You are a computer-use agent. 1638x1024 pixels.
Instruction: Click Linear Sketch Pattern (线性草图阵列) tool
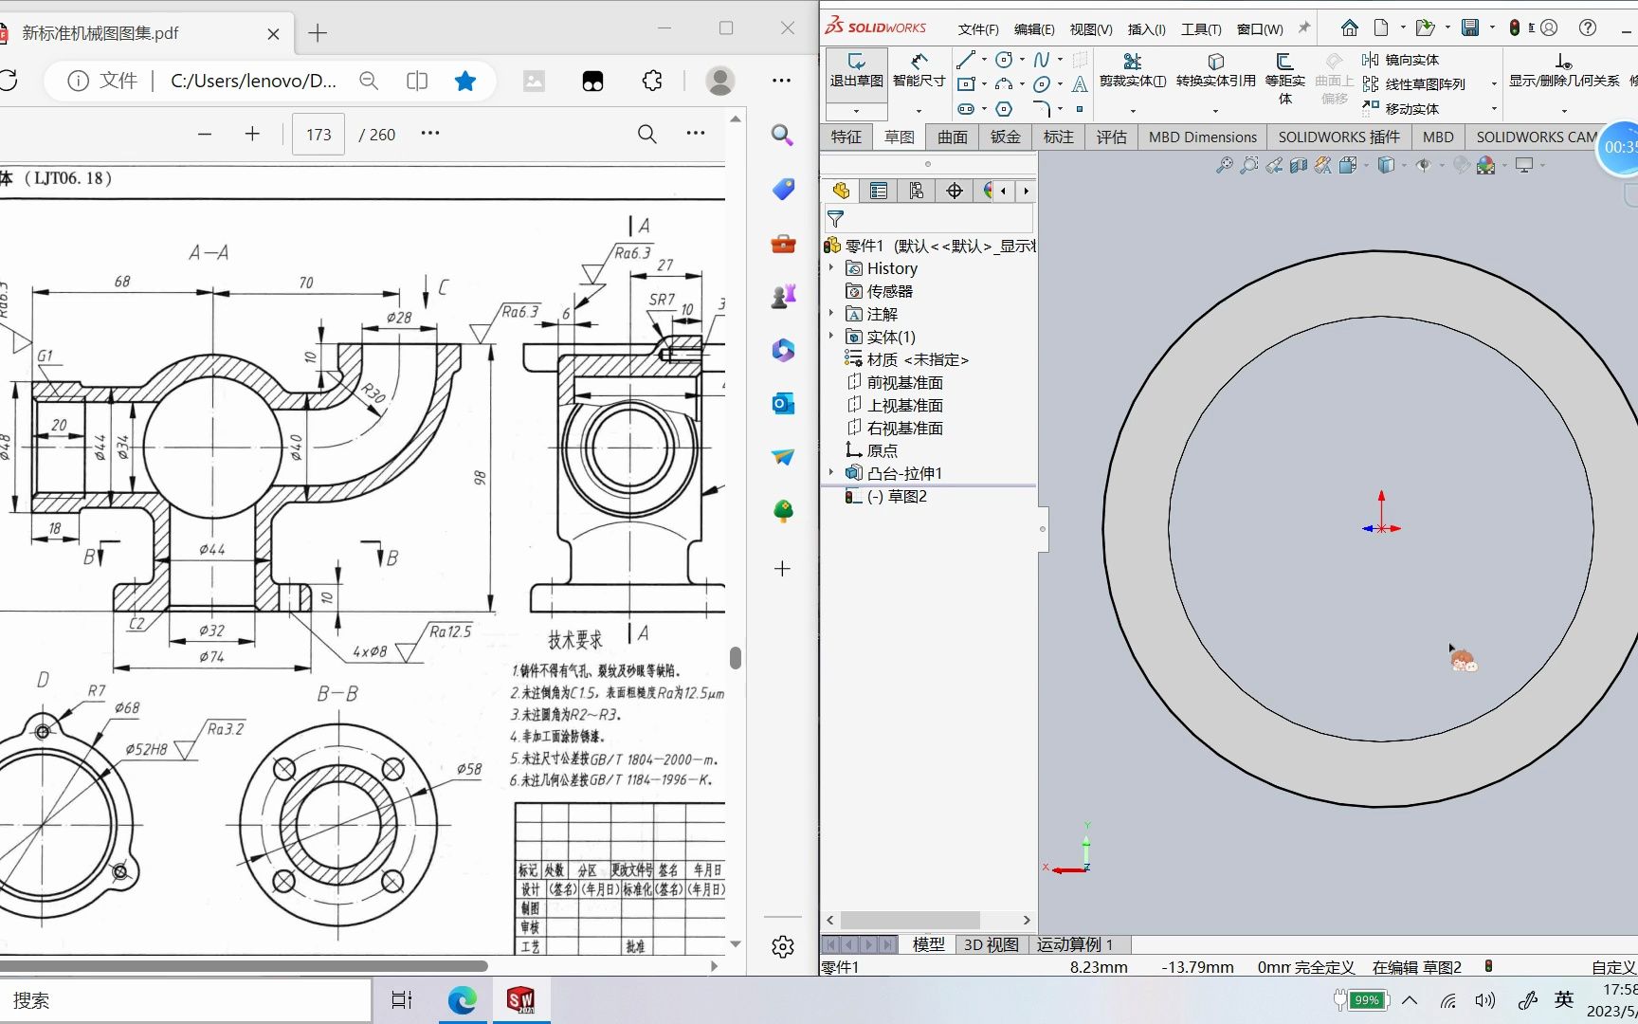(1414, 84)
